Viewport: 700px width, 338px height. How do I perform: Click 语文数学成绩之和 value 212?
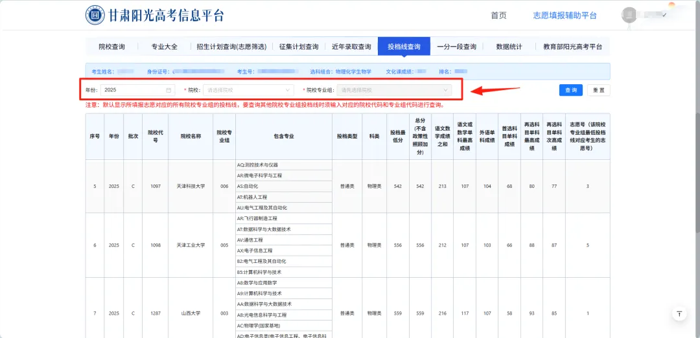click(442, 245)
